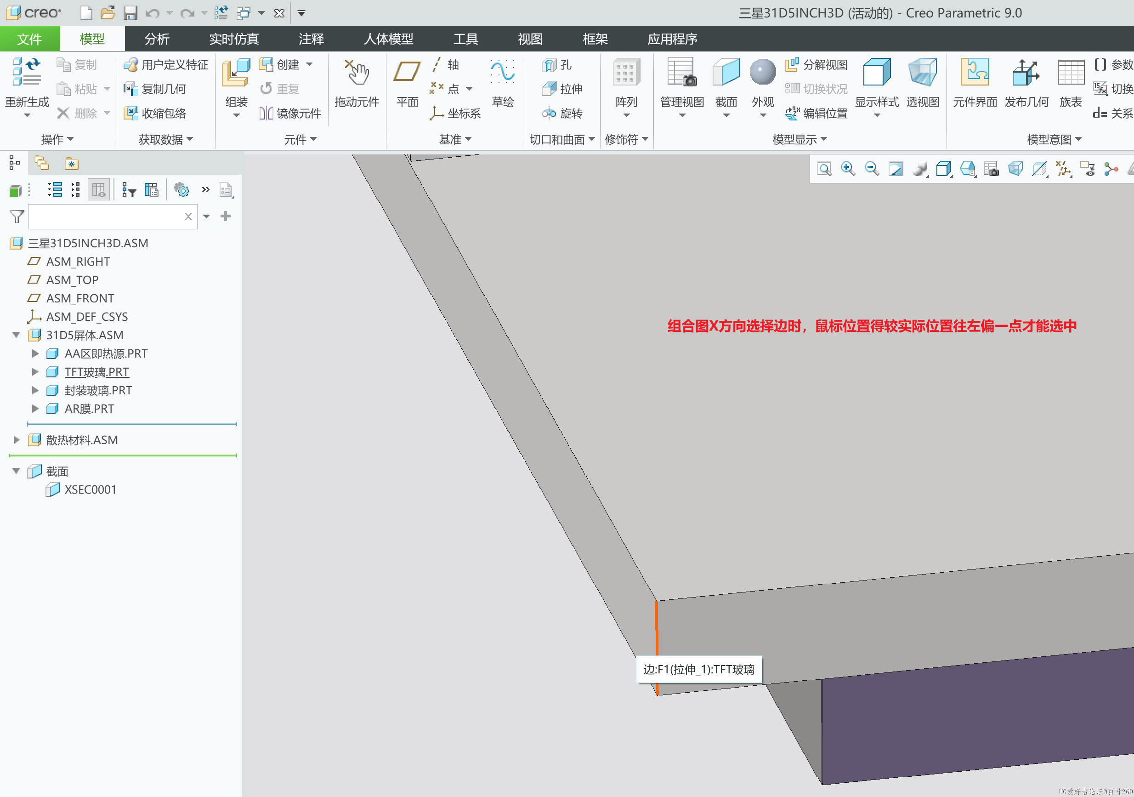
Task: Click the Section (截面) icon in ribbon
Action: 726,72
